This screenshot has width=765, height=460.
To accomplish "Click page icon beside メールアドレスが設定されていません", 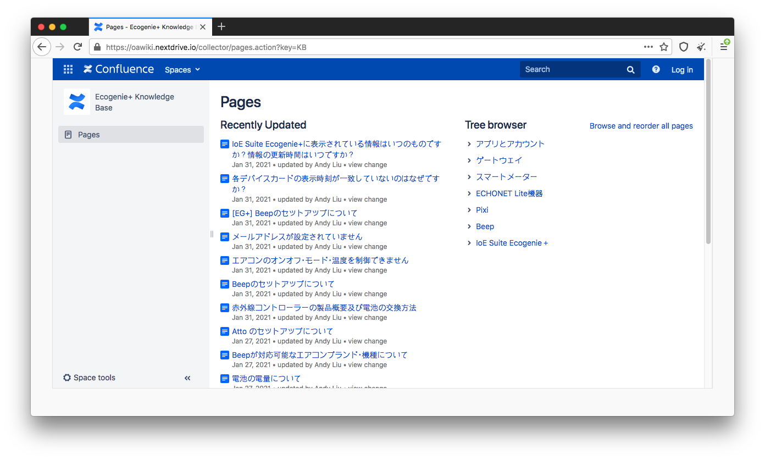I will coord(225,237).
